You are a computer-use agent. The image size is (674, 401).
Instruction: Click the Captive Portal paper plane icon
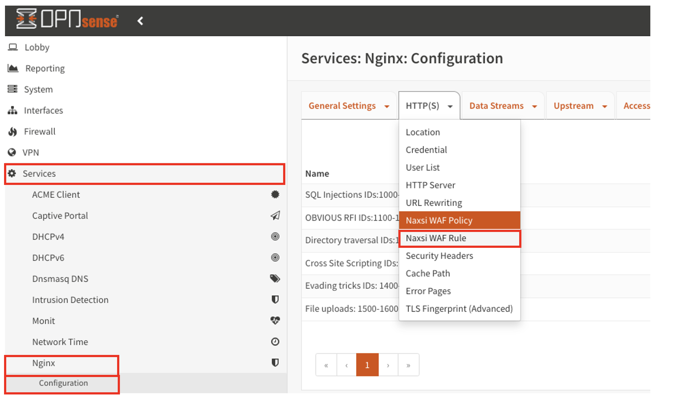(x=275, y=215)
